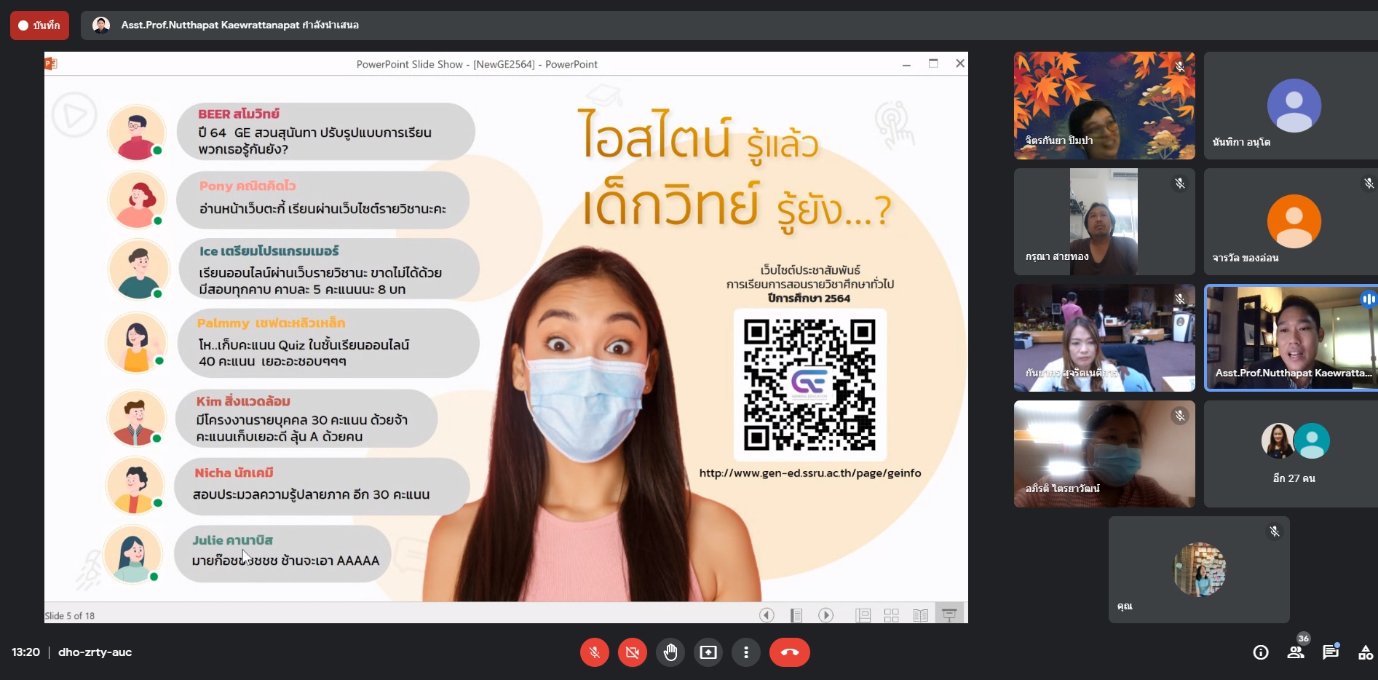The height and width of the screenshot is (680, 1378).
Task: Open the slide notes icon between arrows
Action: tap(796, 615)
